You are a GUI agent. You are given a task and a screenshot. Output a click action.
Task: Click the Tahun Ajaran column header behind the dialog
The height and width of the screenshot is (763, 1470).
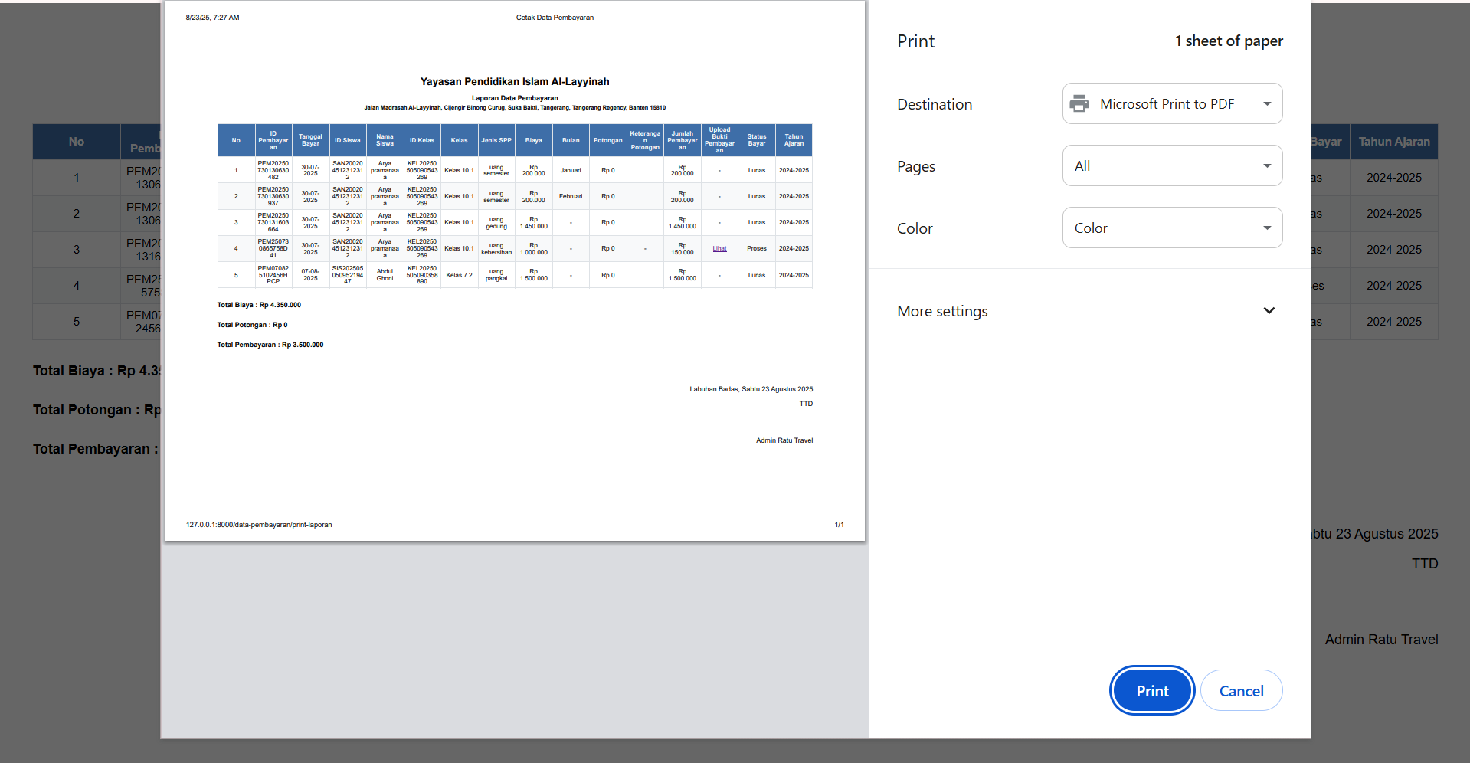(x=1393, y=142)
